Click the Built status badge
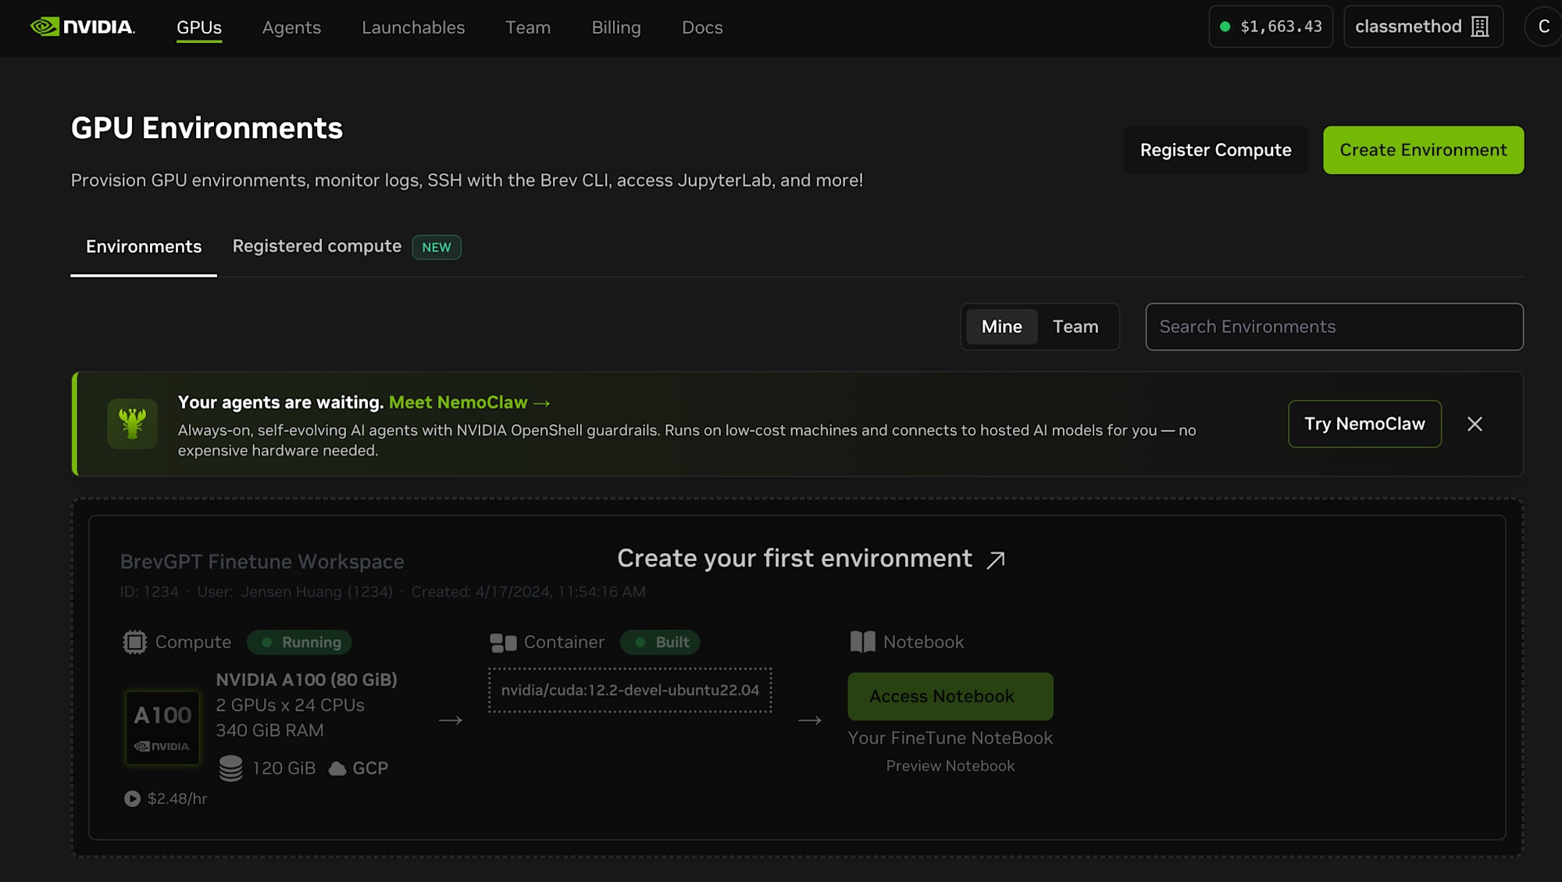This screenshot has width=1562, height=882. click(x=660, y=642)
